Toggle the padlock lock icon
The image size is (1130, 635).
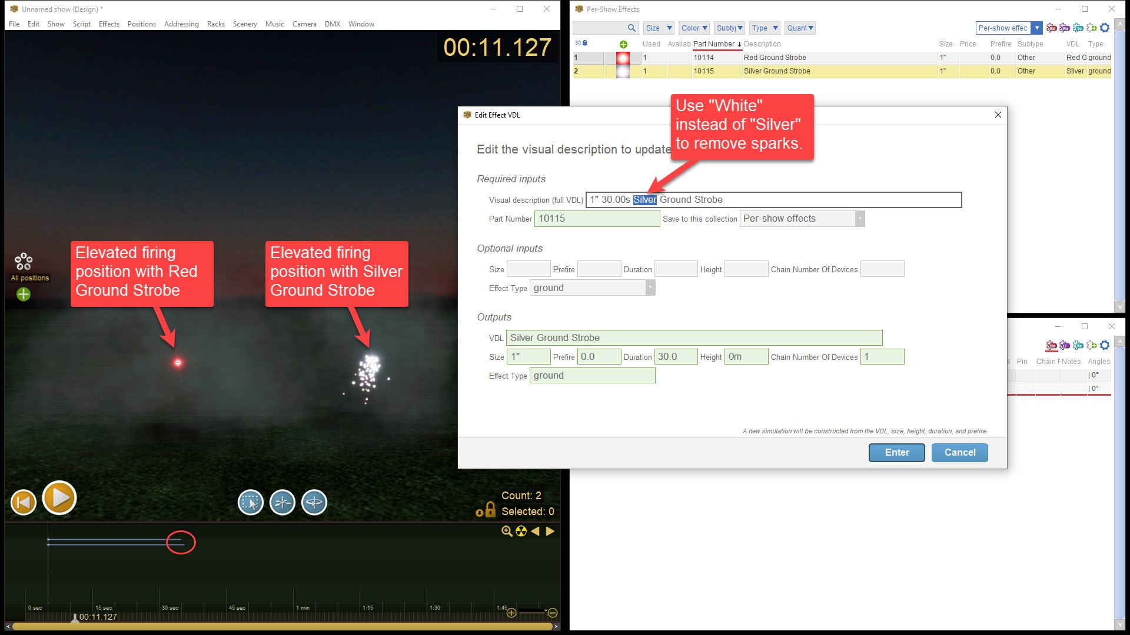489,509
